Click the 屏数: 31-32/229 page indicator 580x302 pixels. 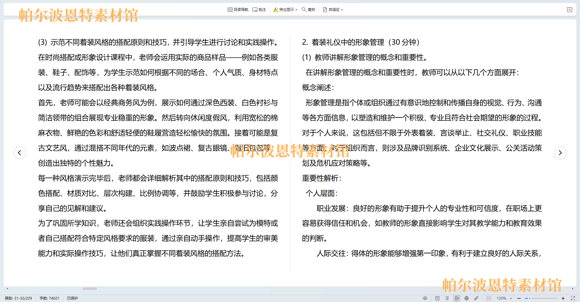[x=18, y=298]
